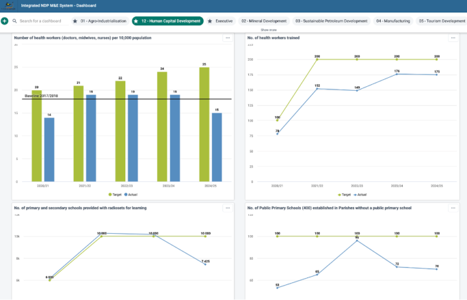Click the star on Human Capital Development chip
Image resolution: width=467 pixels, height=300 pixels.
[136, 21]
